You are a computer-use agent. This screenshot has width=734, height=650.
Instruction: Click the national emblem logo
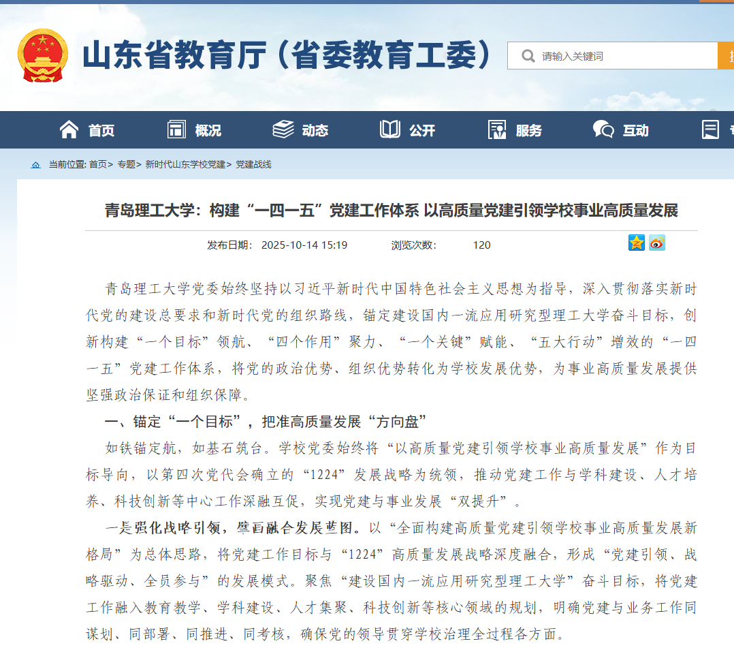coord(43,55)
